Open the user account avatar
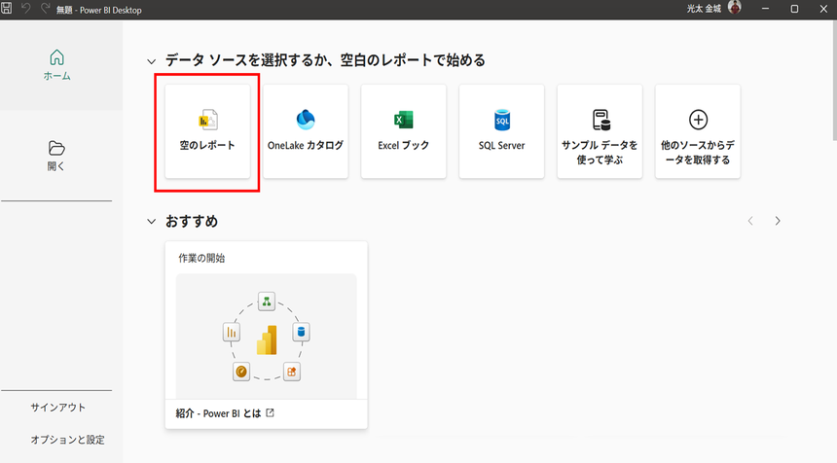Image resolution: width=837 pixels, height=463 pixels. pos(735,8)
